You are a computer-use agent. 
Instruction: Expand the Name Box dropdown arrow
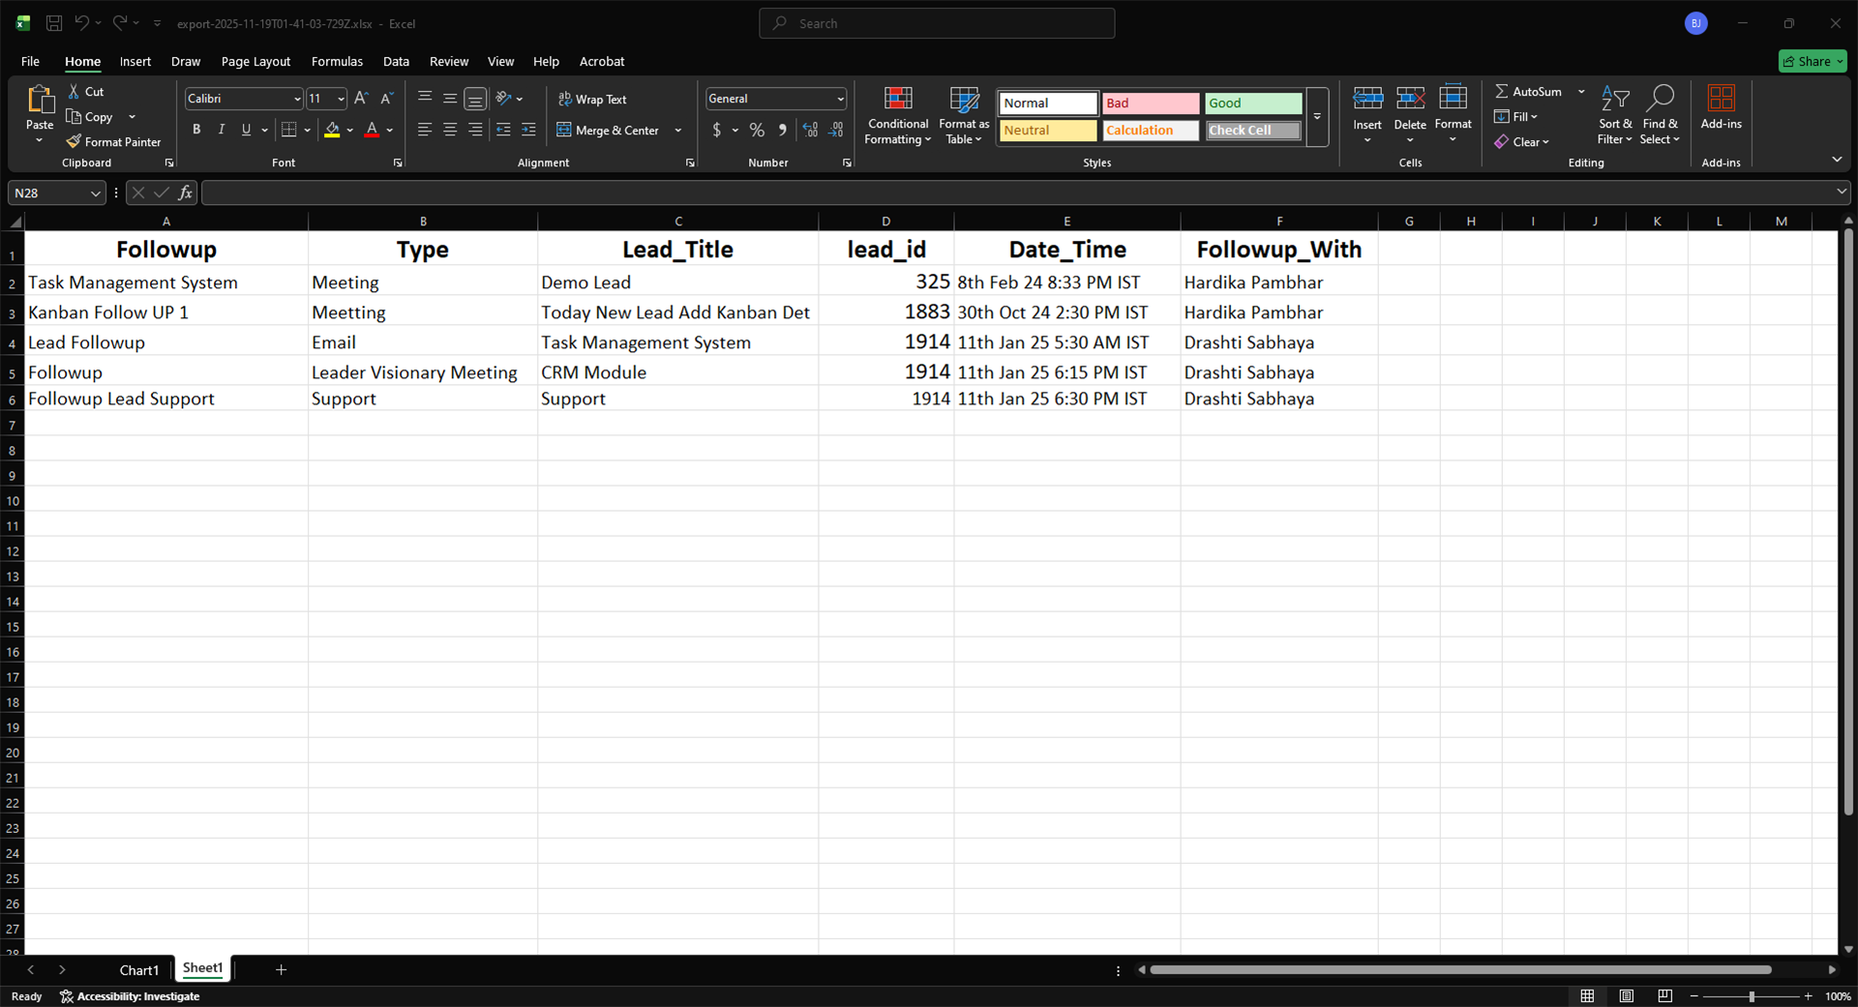[95, 193]
